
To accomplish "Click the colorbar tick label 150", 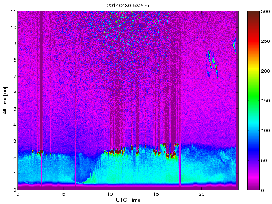I will (x=265, y=101).
